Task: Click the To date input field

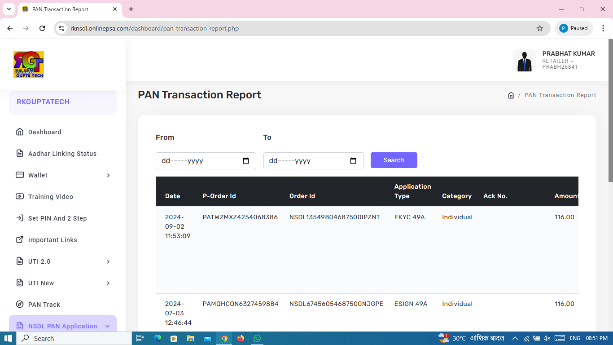Action: (305, 161)
